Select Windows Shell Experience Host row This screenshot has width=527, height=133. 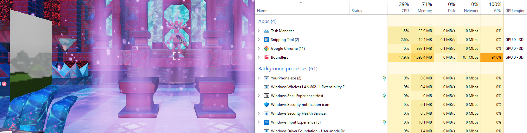point(297,96)
